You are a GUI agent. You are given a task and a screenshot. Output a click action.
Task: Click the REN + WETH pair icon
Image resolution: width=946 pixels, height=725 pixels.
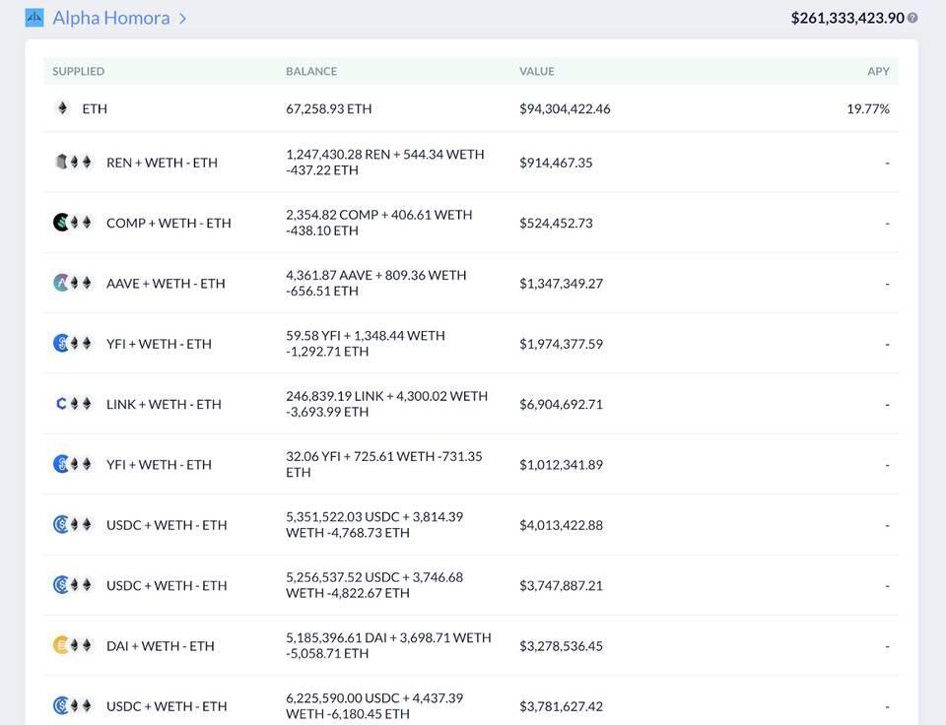pos(73,163)
